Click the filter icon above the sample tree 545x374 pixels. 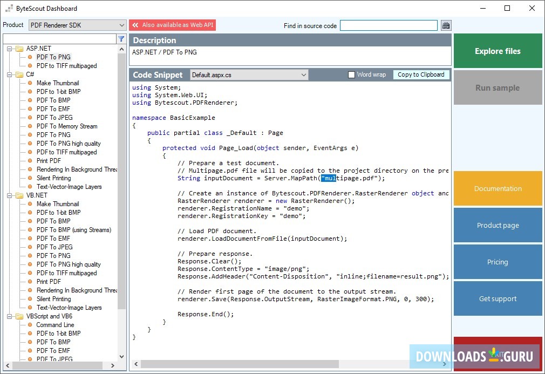pos(121,38)
